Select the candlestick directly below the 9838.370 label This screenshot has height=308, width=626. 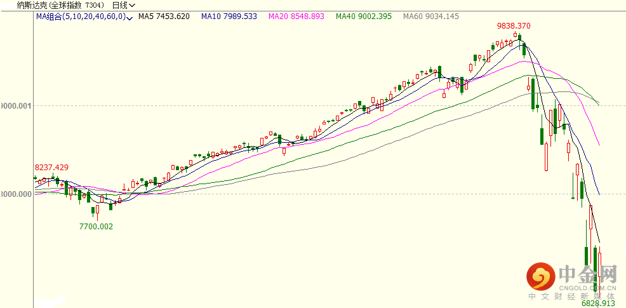(x=519, y=37)
